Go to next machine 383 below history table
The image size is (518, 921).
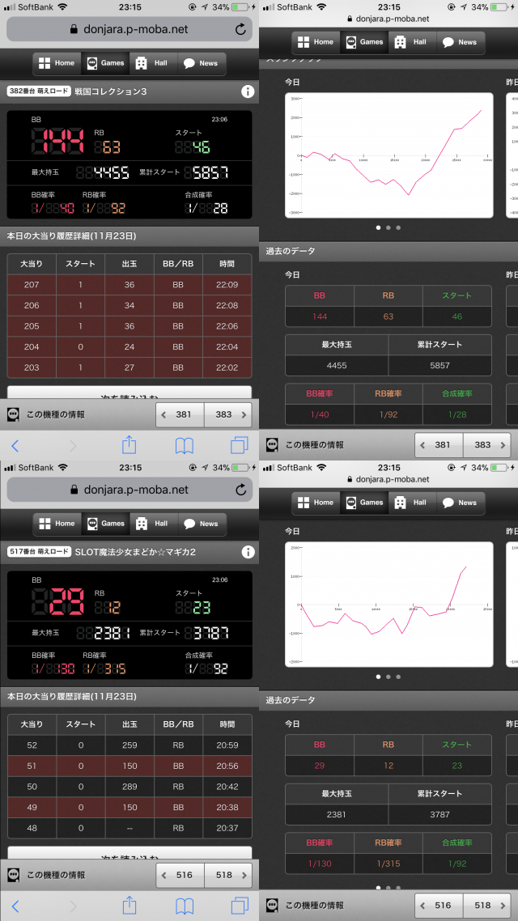(x=227, y=414)
